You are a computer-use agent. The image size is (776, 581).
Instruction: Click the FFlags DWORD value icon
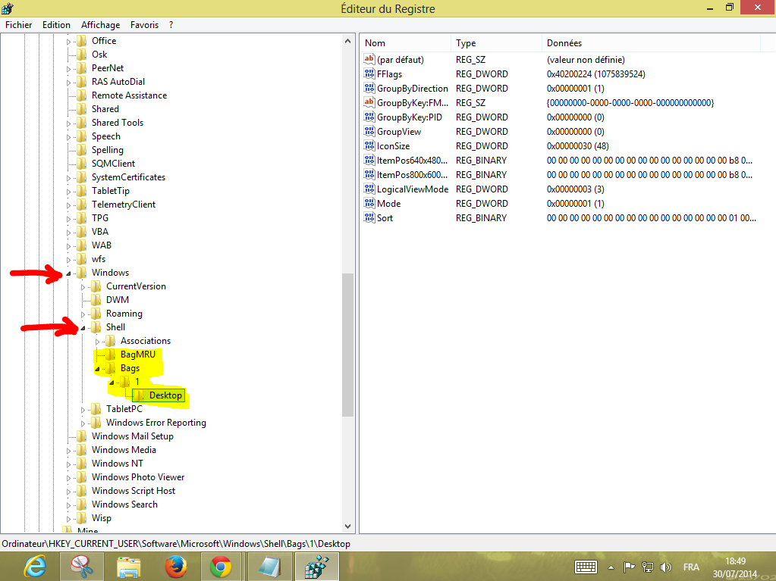click(x=369, y=74)
